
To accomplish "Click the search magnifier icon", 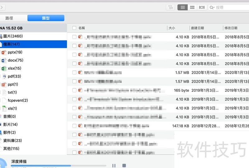I will 212,7.
